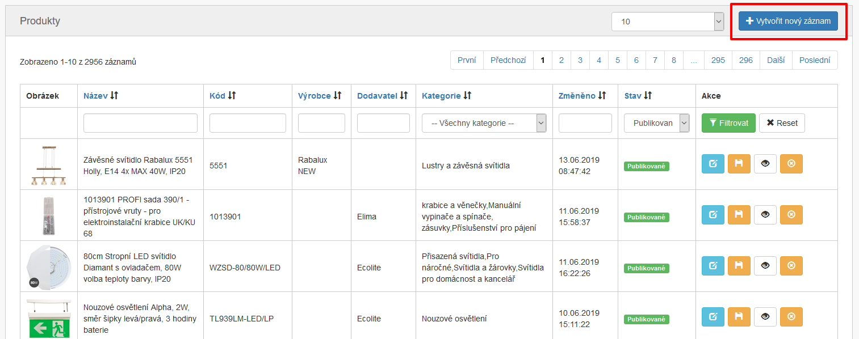The width and height of the screenshot is (859, 339).
Task: Toggle eye view for Diamant LED svítidlo
Action: pyautogui.click(x=765, y=266)
